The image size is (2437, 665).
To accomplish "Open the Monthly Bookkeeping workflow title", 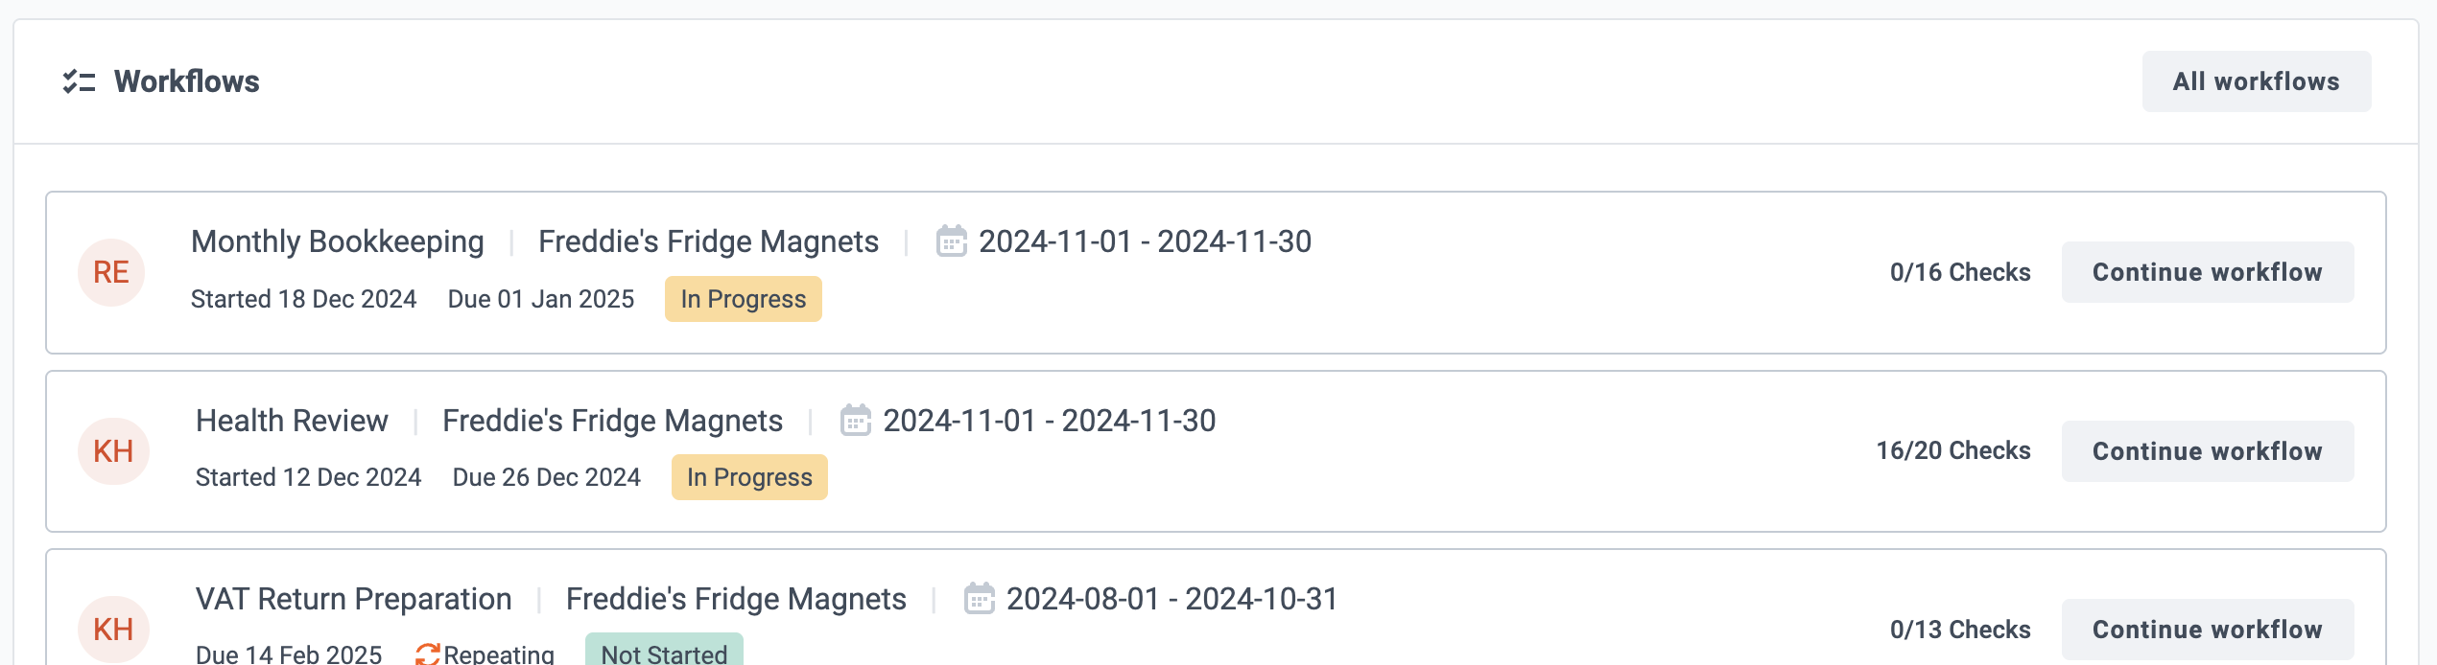I will 338,241.
